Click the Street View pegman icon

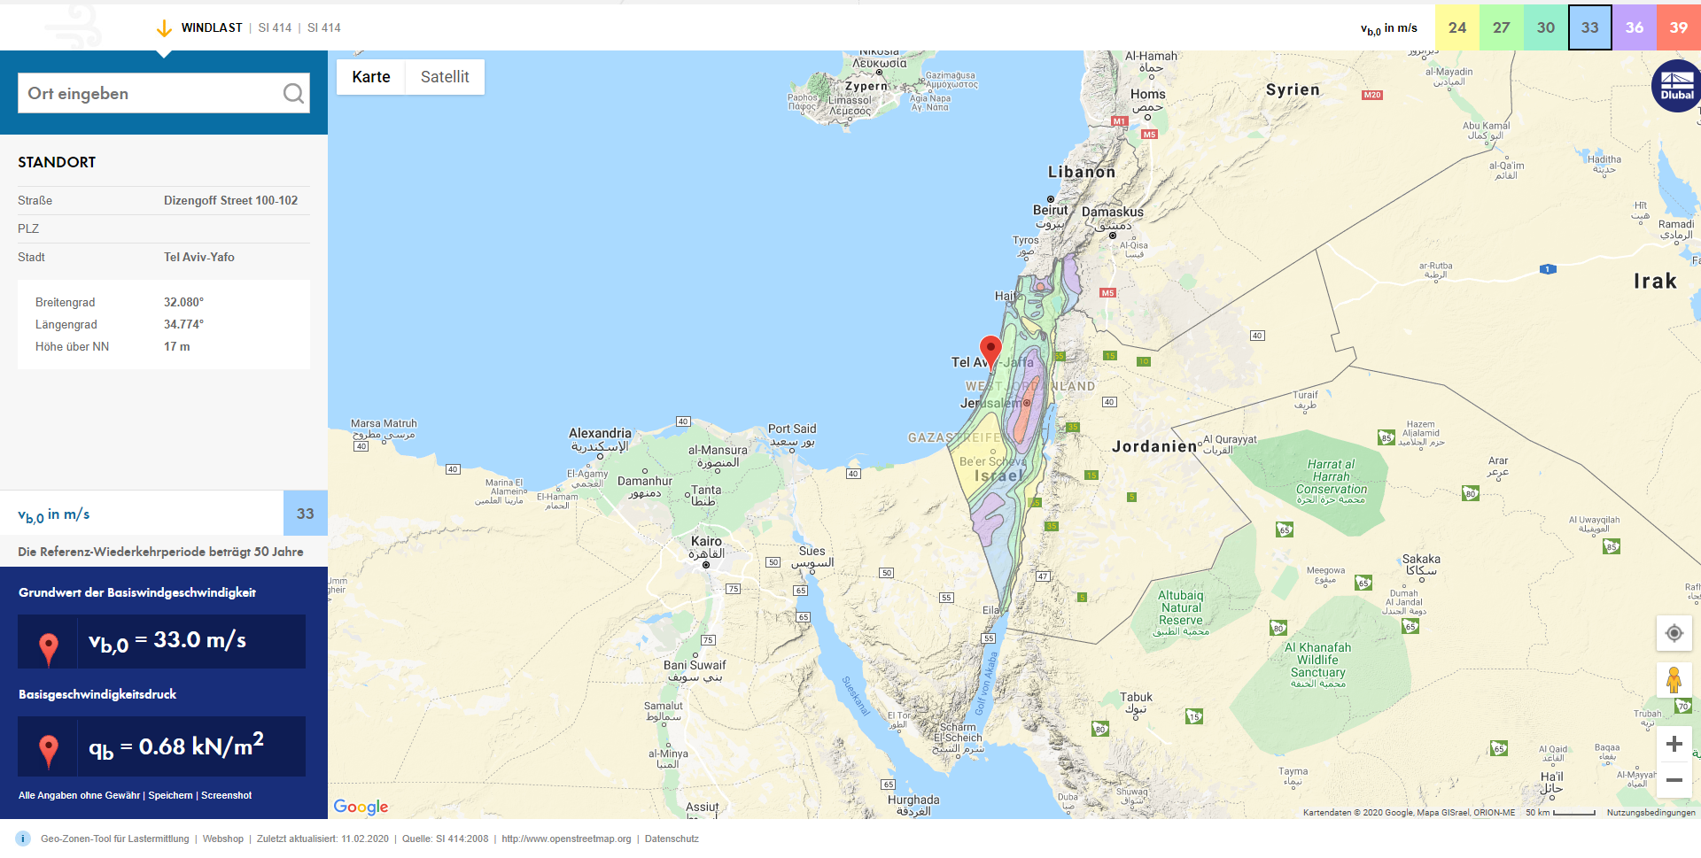click(x=1674, y=680)
